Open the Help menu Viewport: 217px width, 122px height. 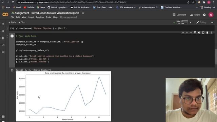pos(55,17)
